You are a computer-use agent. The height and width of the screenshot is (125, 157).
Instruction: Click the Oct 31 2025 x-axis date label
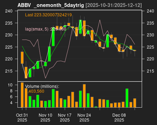pos(22,118)
